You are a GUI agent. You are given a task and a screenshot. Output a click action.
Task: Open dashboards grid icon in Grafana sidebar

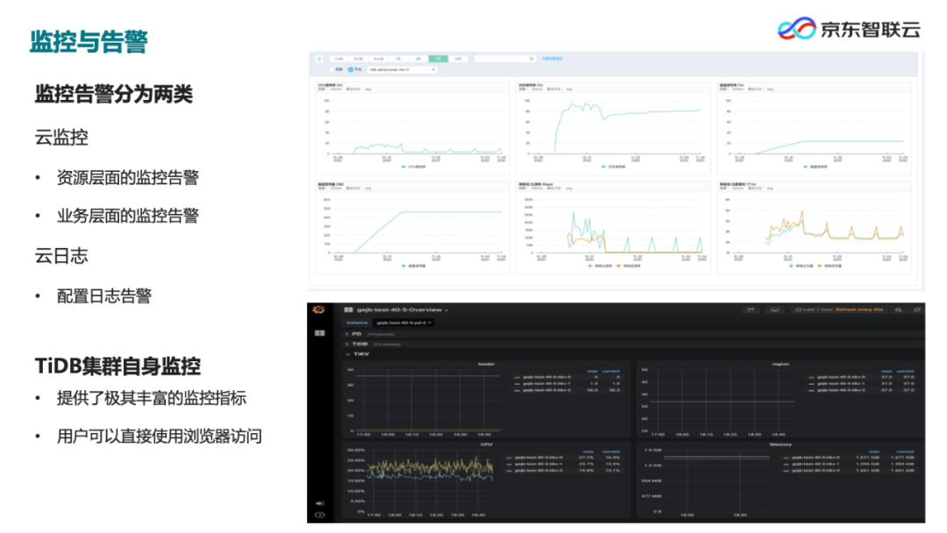coord(319,333)
